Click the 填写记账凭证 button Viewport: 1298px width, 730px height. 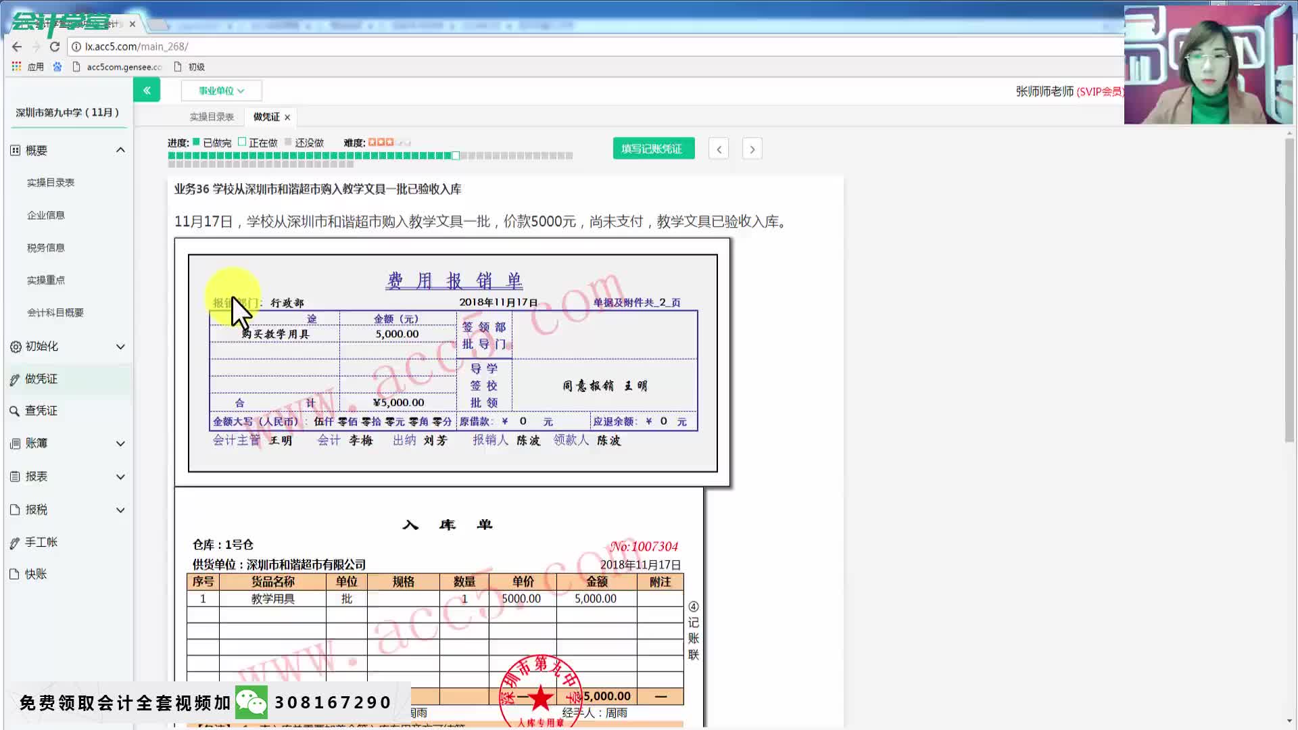(653, 149)
